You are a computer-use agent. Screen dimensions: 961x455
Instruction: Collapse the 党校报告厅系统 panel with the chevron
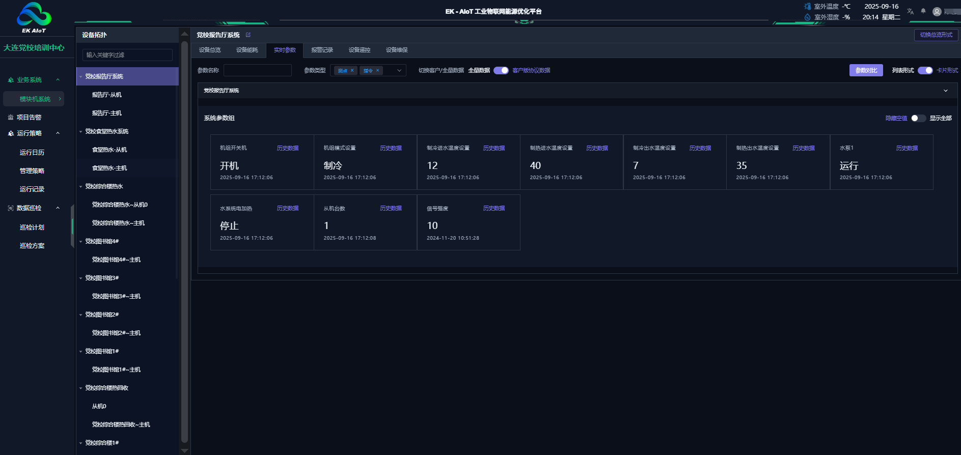[x=946, y=91]
